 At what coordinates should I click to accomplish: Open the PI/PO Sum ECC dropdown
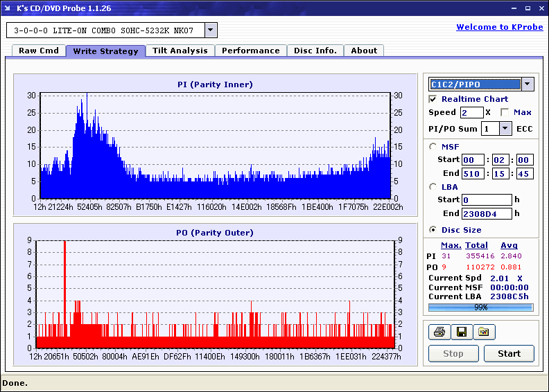(x=505, y=129)
